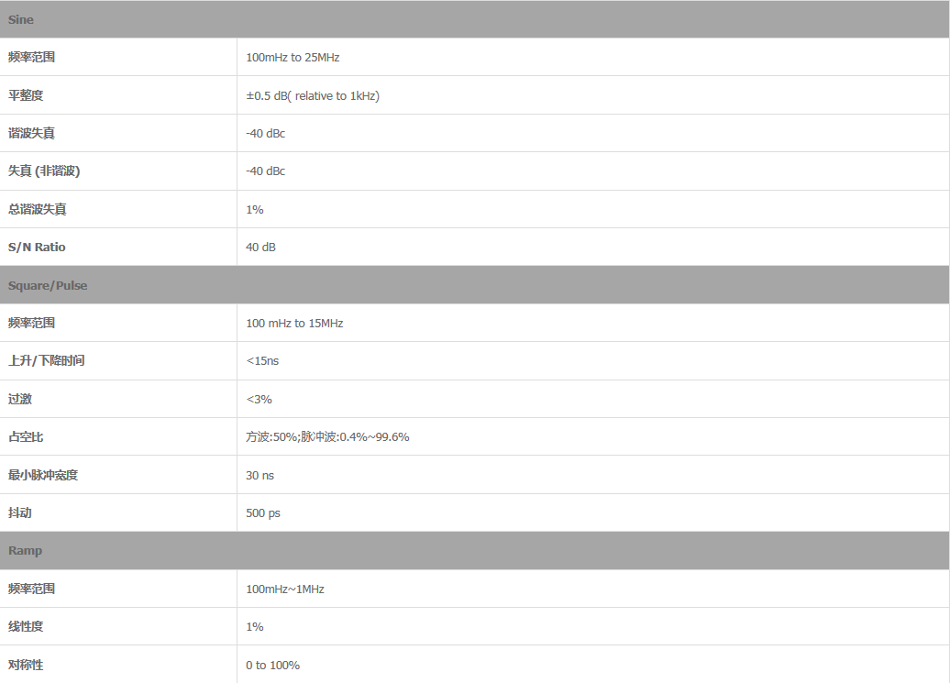
Task: Click the 失真 (非谐波) row label
Action: click(38, 171)
